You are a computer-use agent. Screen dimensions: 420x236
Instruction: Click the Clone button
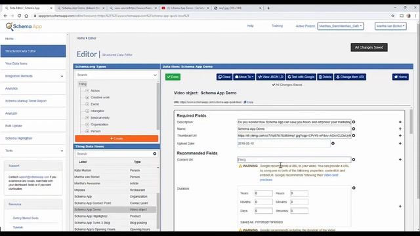(224, 77)
